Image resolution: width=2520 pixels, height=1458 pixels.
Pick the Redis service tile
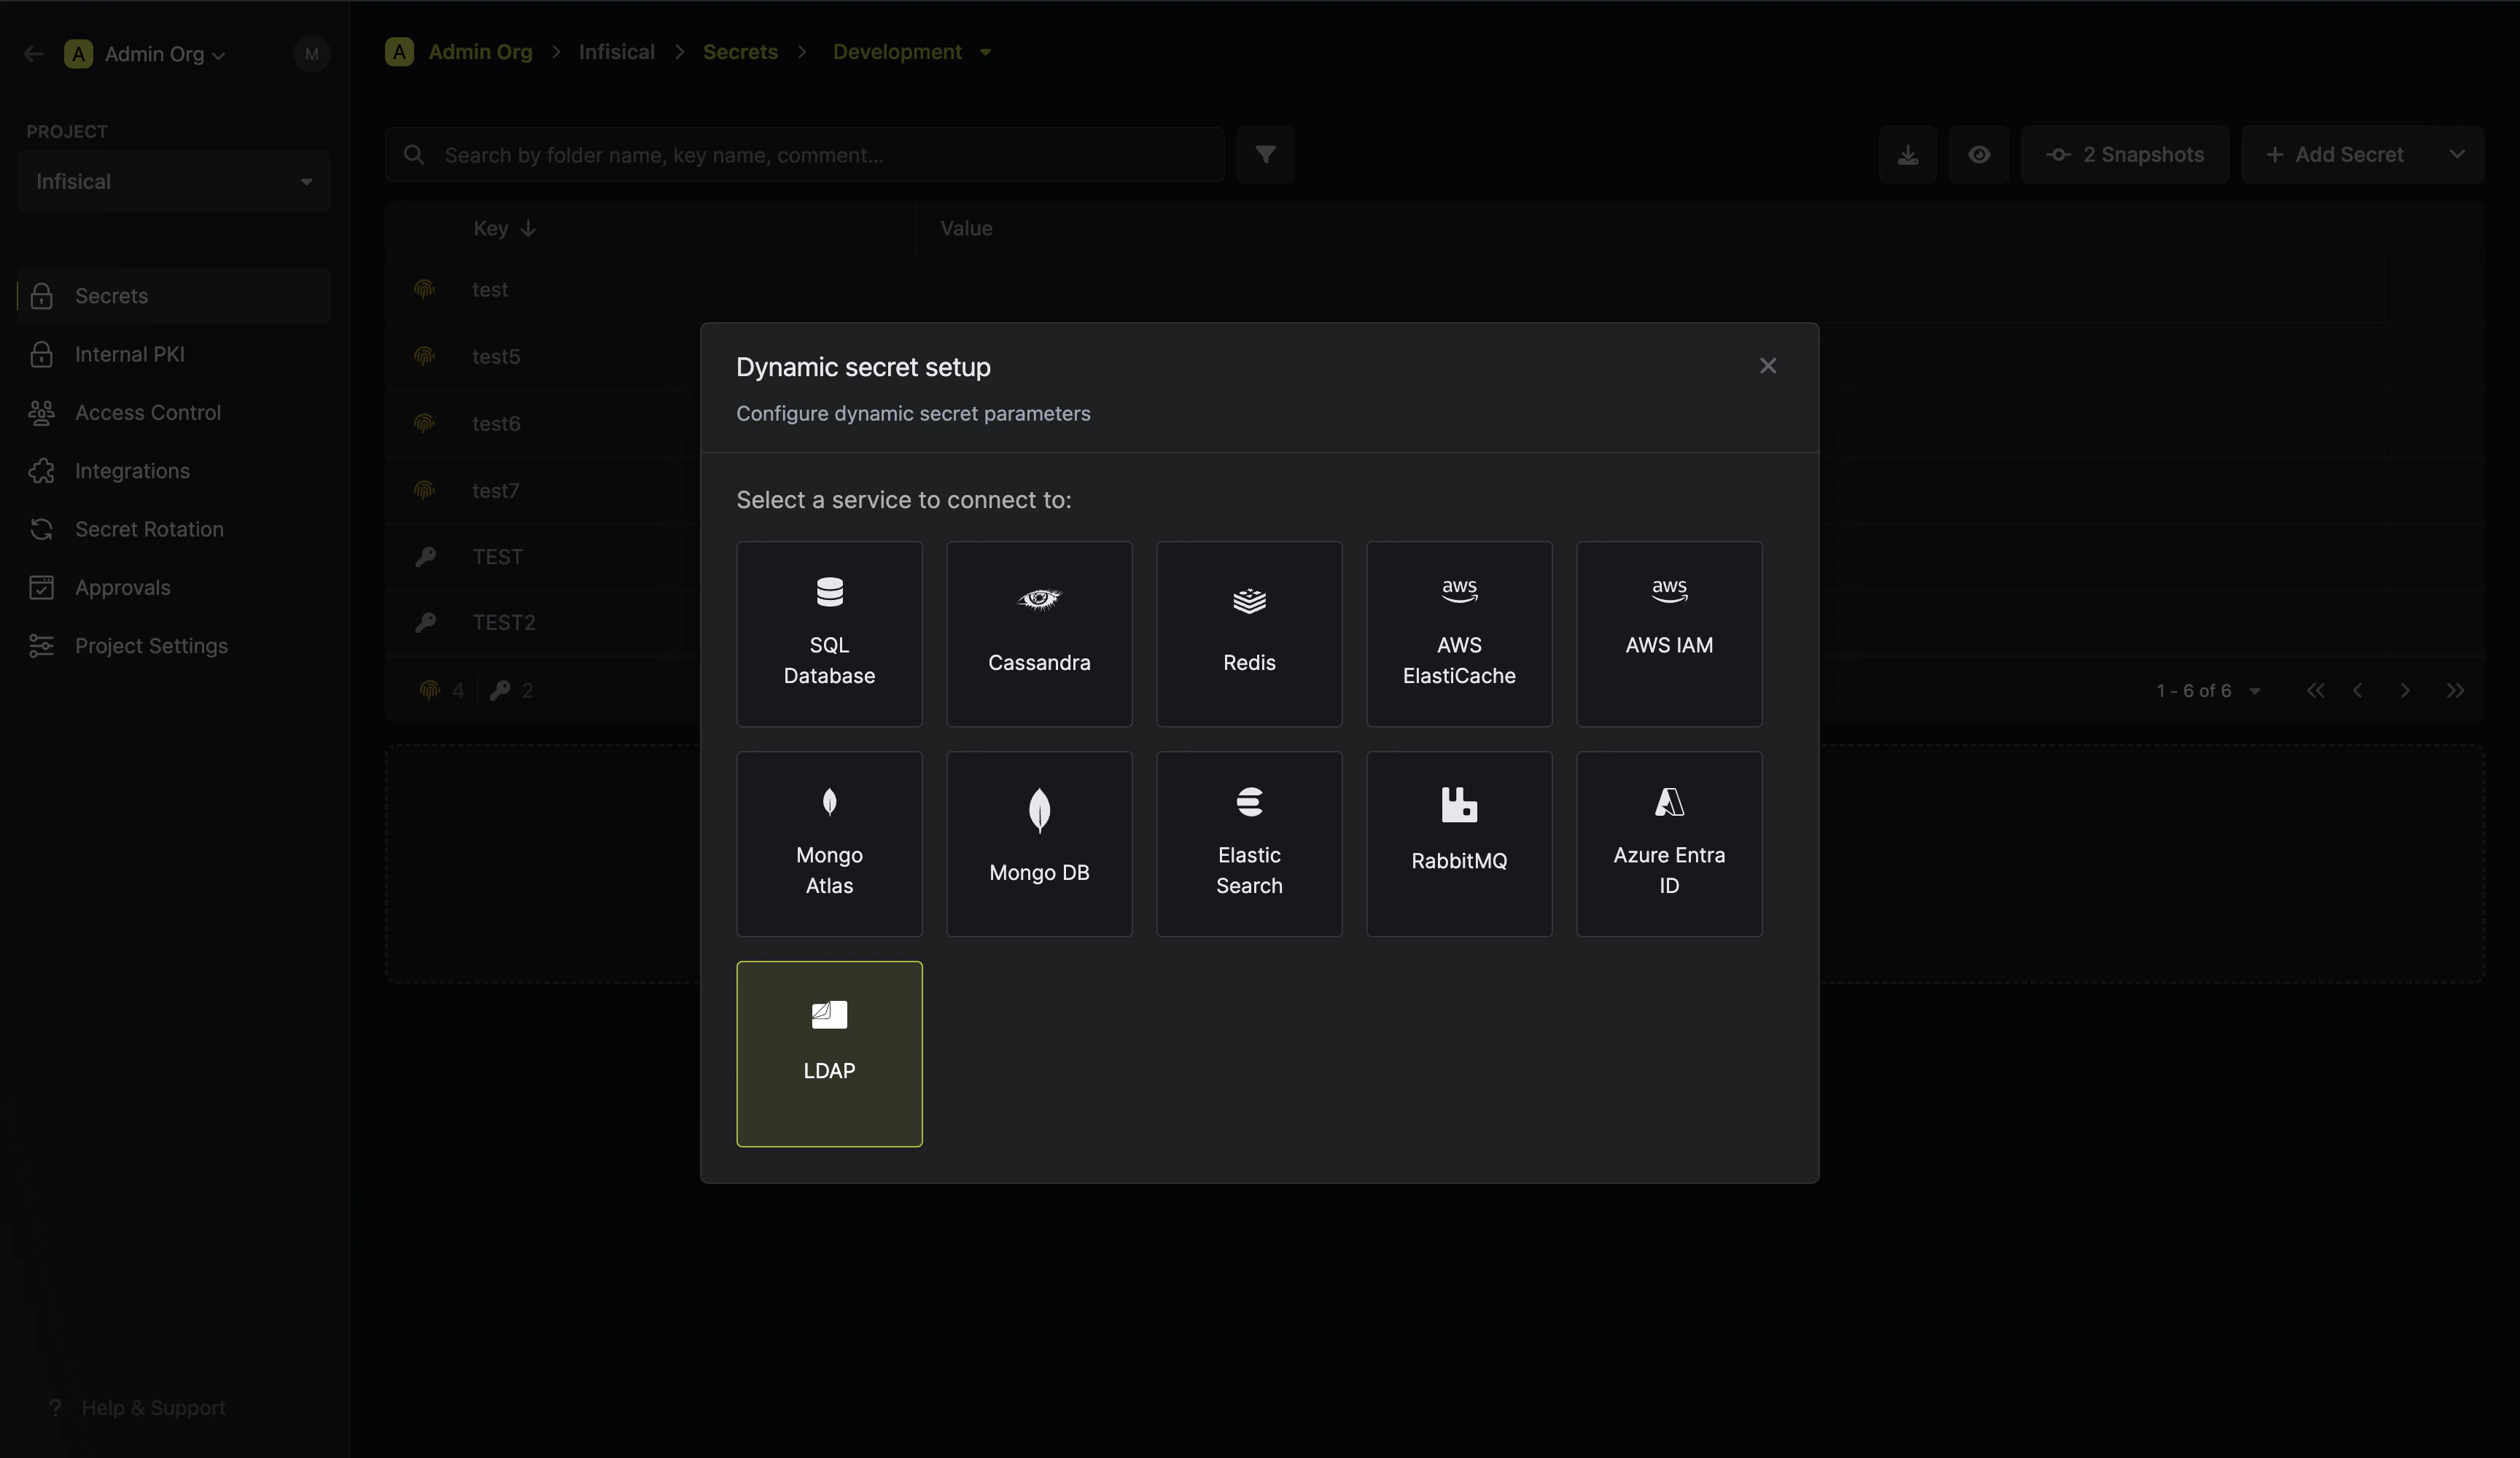(x=1249, y=634)
